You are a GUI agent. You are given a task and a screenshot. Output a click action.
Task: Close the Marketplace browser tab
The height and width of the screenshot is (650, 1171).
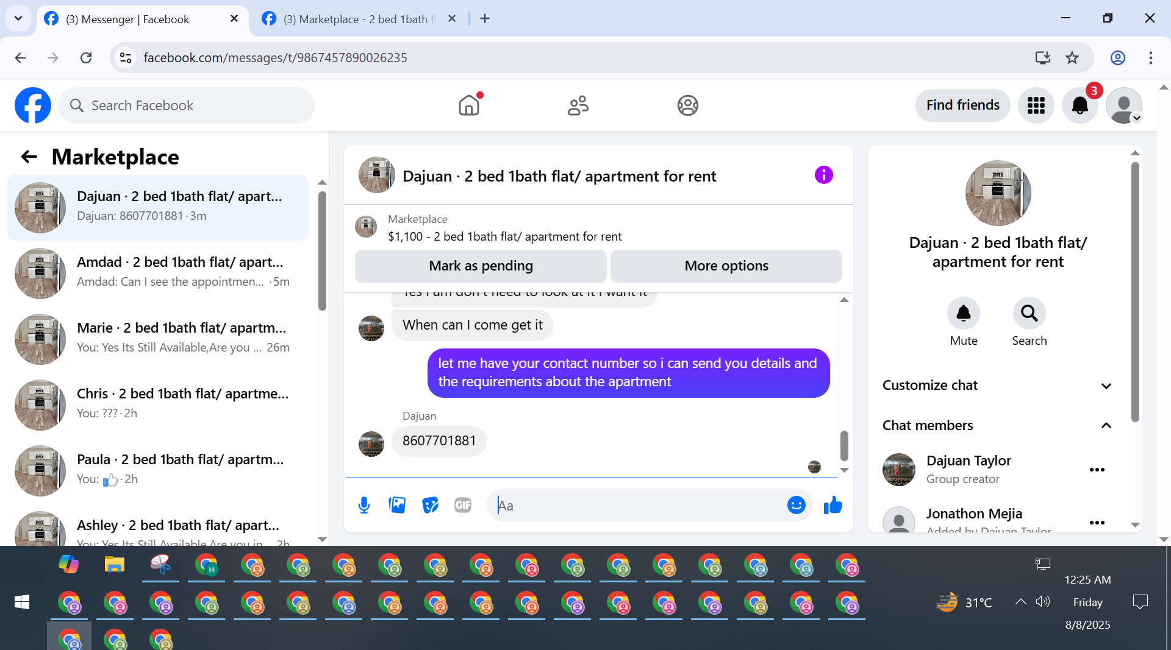452,19
